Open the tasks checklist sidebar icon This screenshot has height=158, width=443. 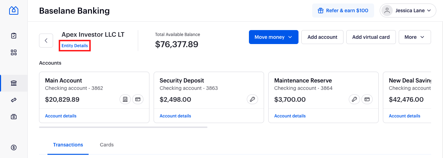click(14, 36)
